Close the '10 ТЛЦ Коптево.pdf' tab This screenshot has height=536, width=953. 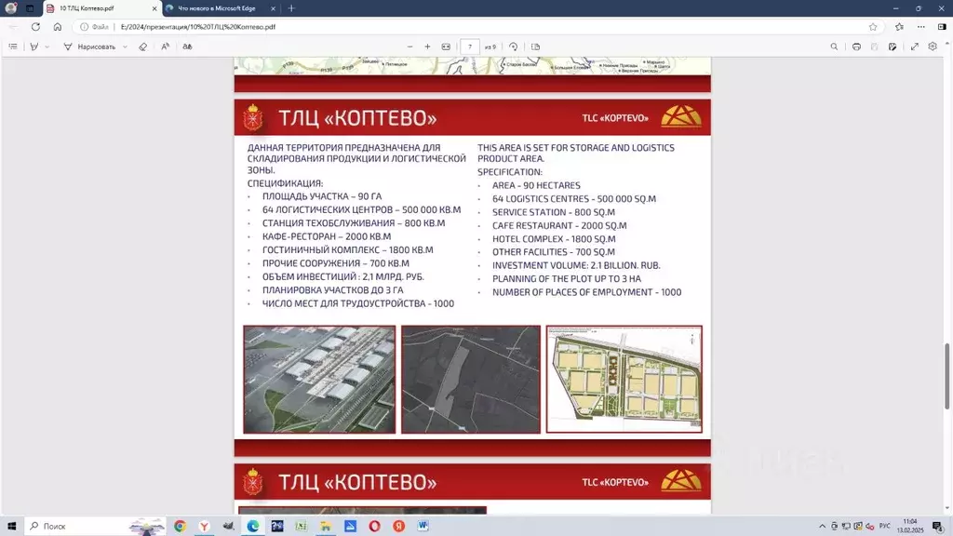coord(154,8)
